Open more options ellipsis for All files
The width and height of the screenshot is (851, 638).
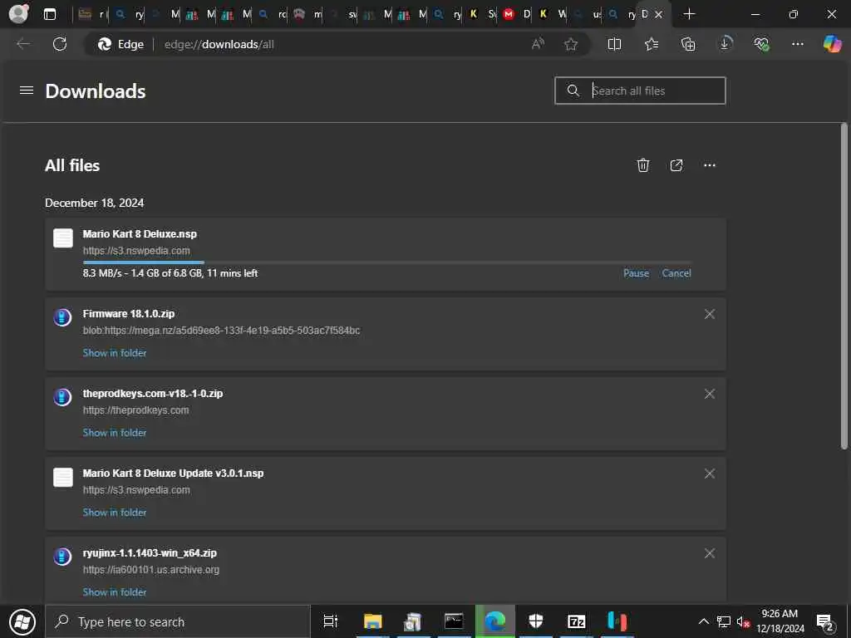pos(710,165)
